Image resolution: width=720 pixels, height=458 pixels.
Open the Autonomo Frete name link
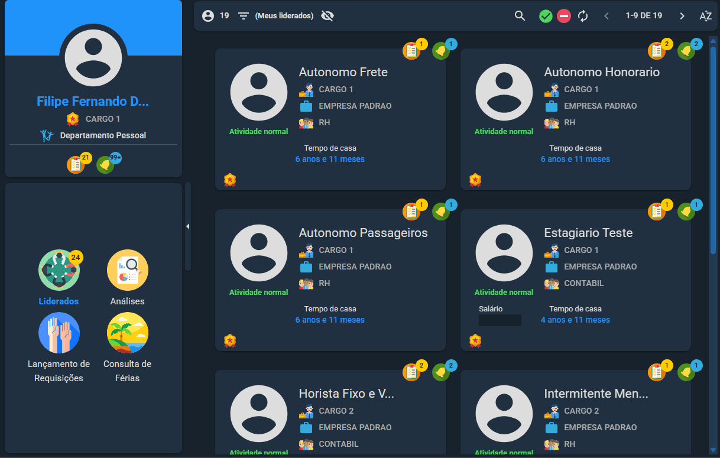pyautogui.click(x=343, y=72)
